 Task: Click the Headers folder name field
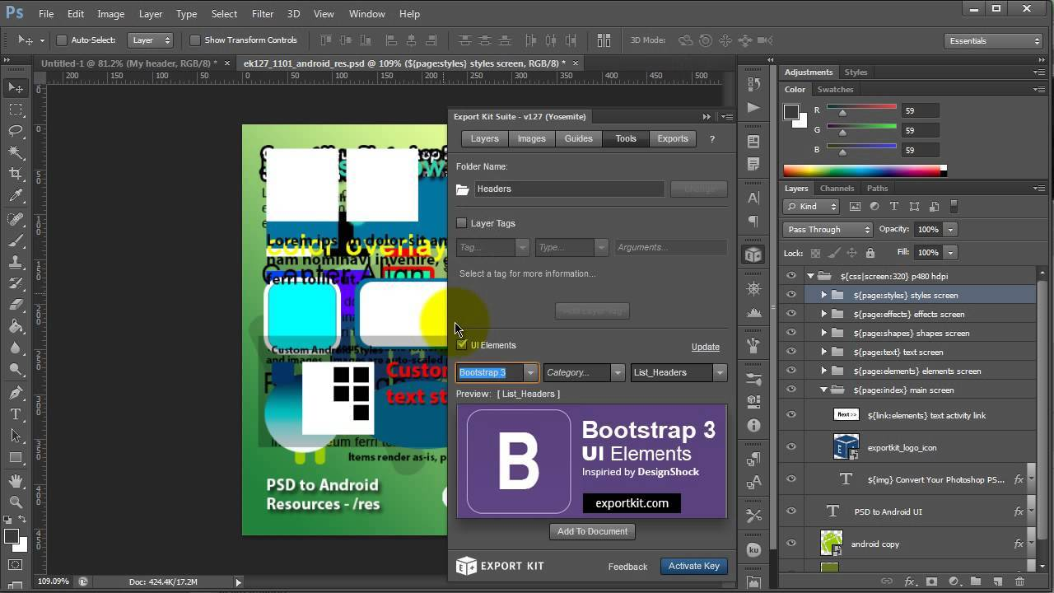[x=569, y=189]
